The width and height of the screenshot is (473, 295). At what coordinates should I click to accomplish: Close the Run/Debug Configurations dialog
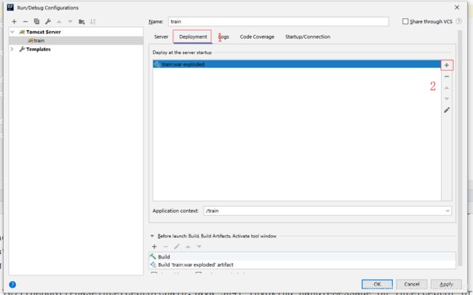coord(457,7)
